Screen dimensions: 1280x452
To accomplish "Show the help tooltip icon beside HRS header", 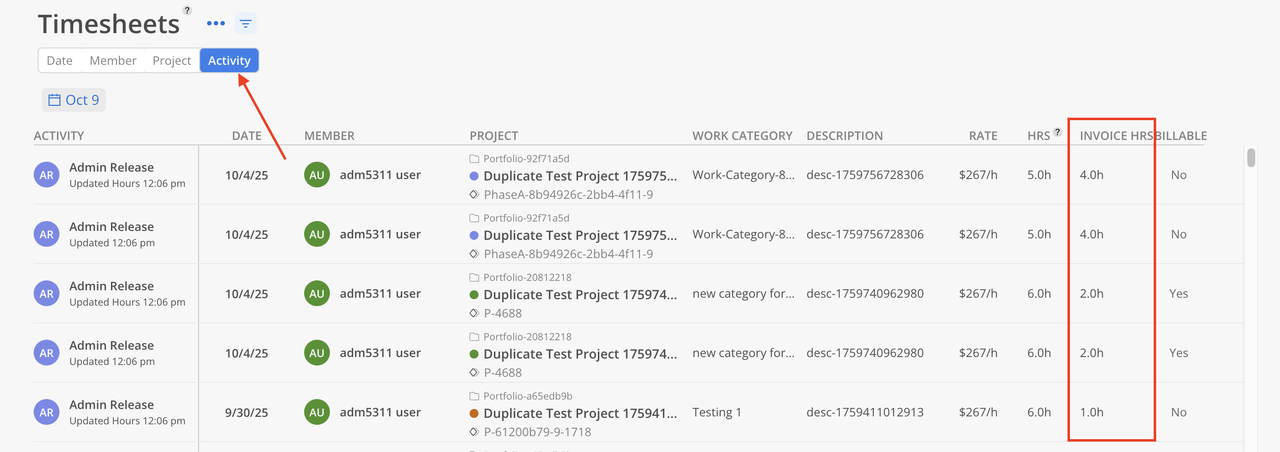I will [1058, 132].
